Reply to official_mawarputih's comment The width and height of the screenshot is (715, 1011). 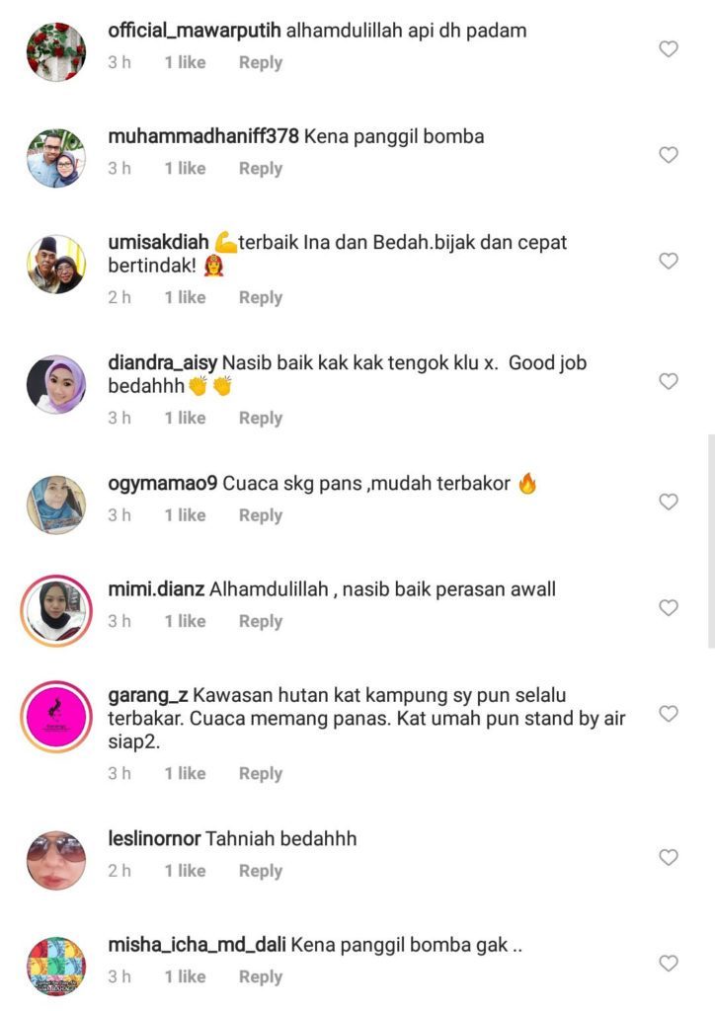(261, 62)
